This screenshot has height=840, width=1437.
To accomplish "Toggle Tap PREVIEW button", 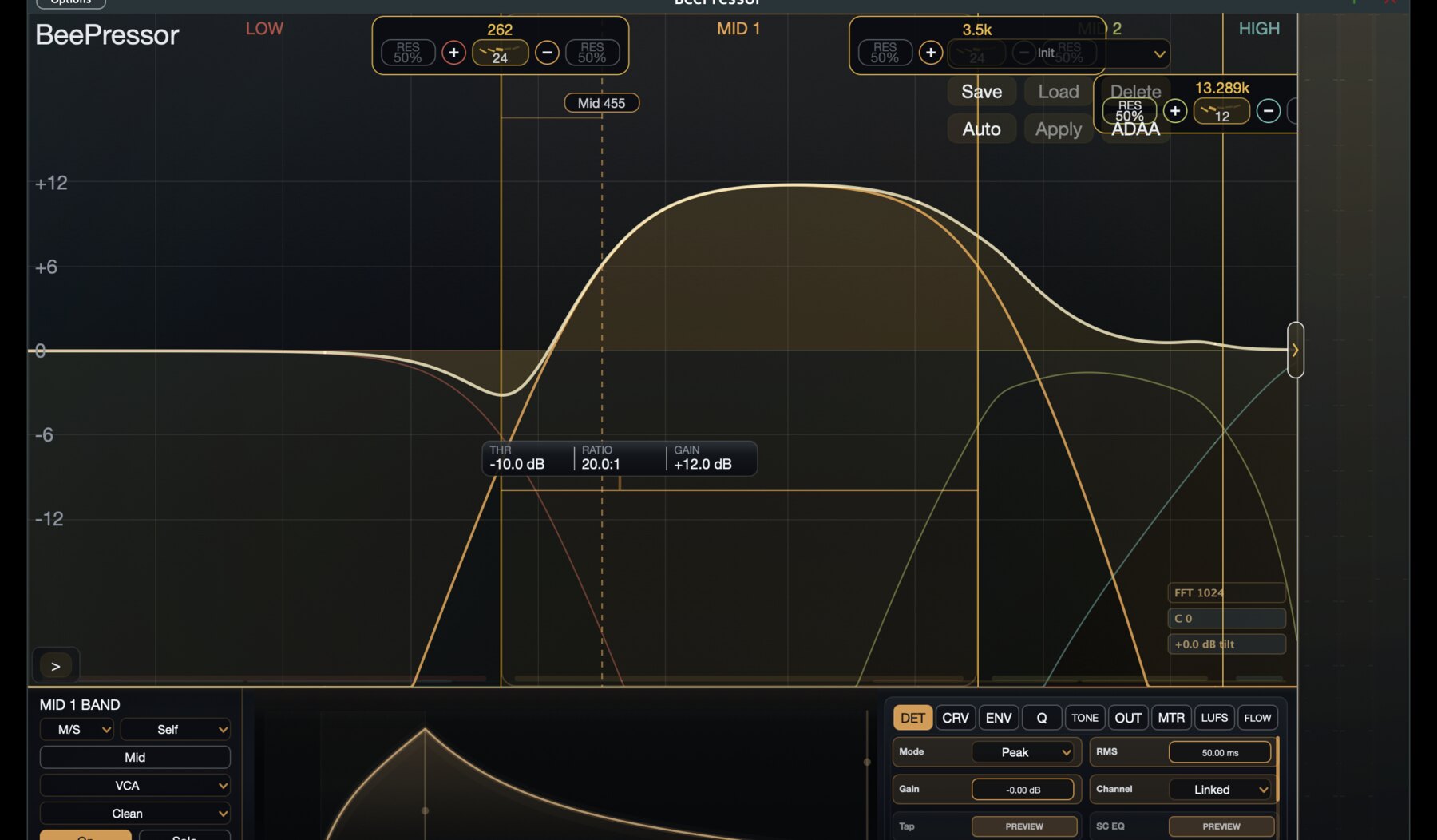I will (x=1023, y=826).
